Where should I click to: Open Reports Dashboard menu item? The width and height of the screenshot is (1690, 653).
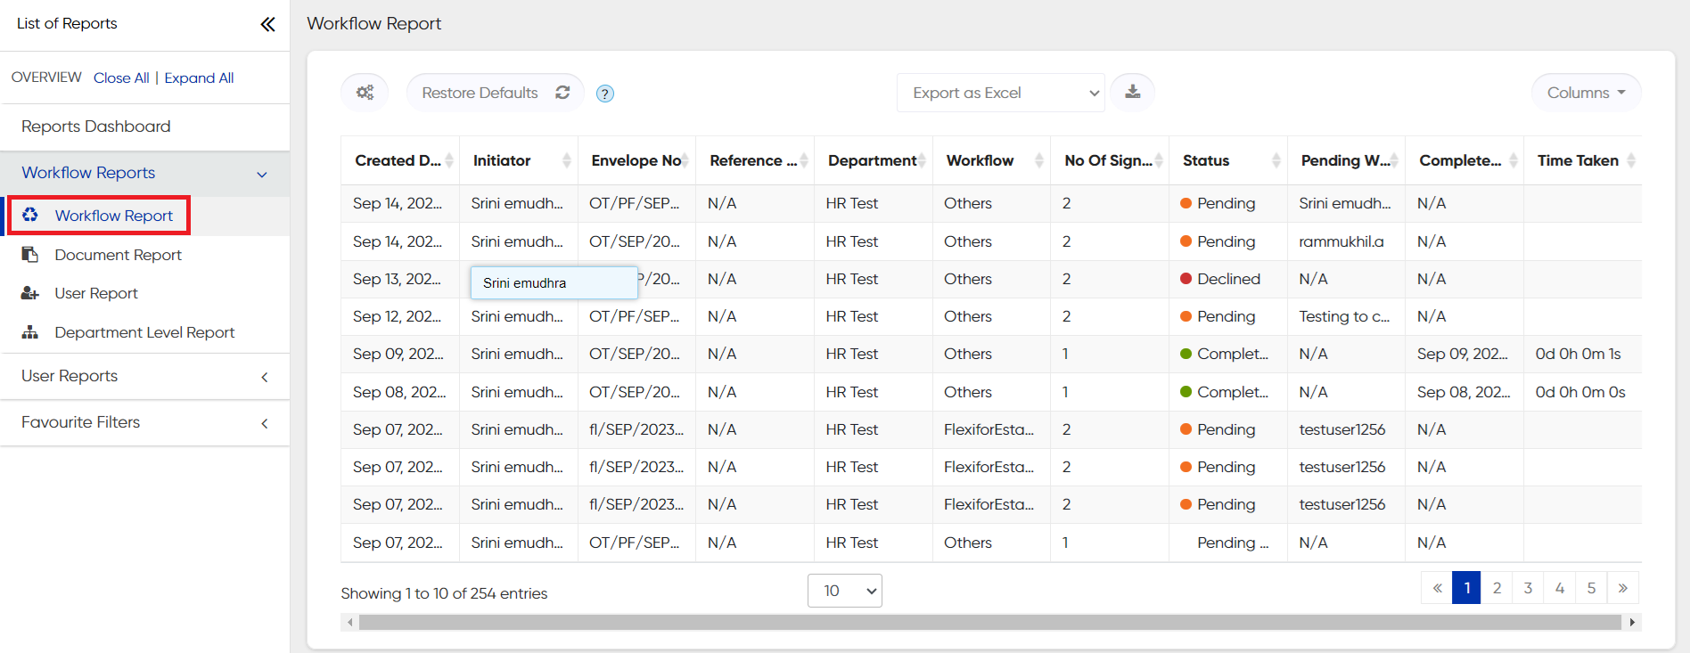96,127
